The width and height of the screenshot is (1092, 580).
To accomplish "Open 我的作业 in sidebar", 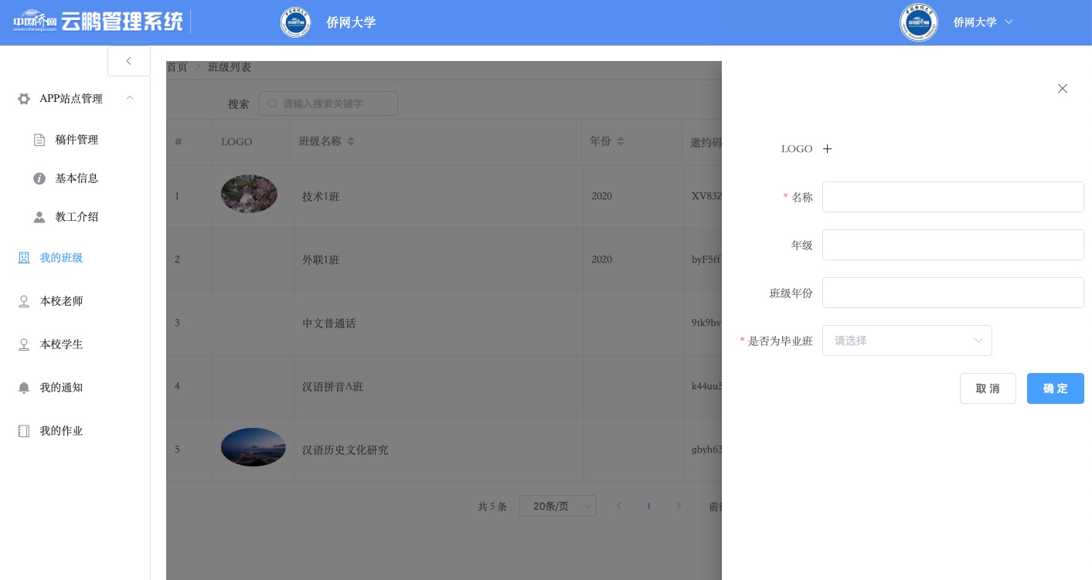I will tap(75, 431).
